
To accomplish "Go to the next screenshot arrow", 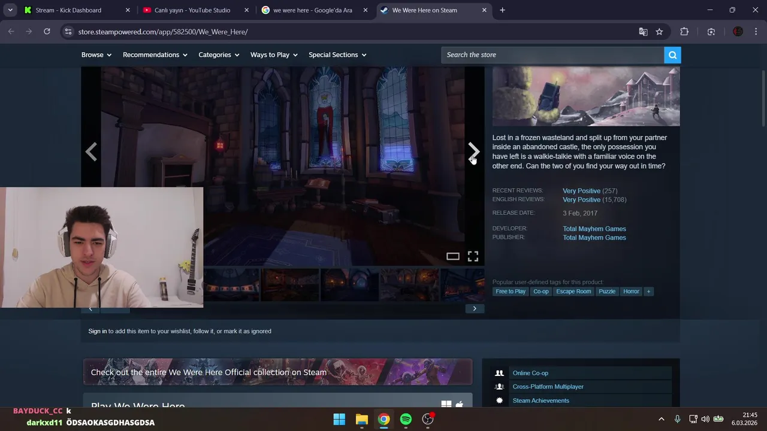I will pyautogui.click(x=473, y=151).
